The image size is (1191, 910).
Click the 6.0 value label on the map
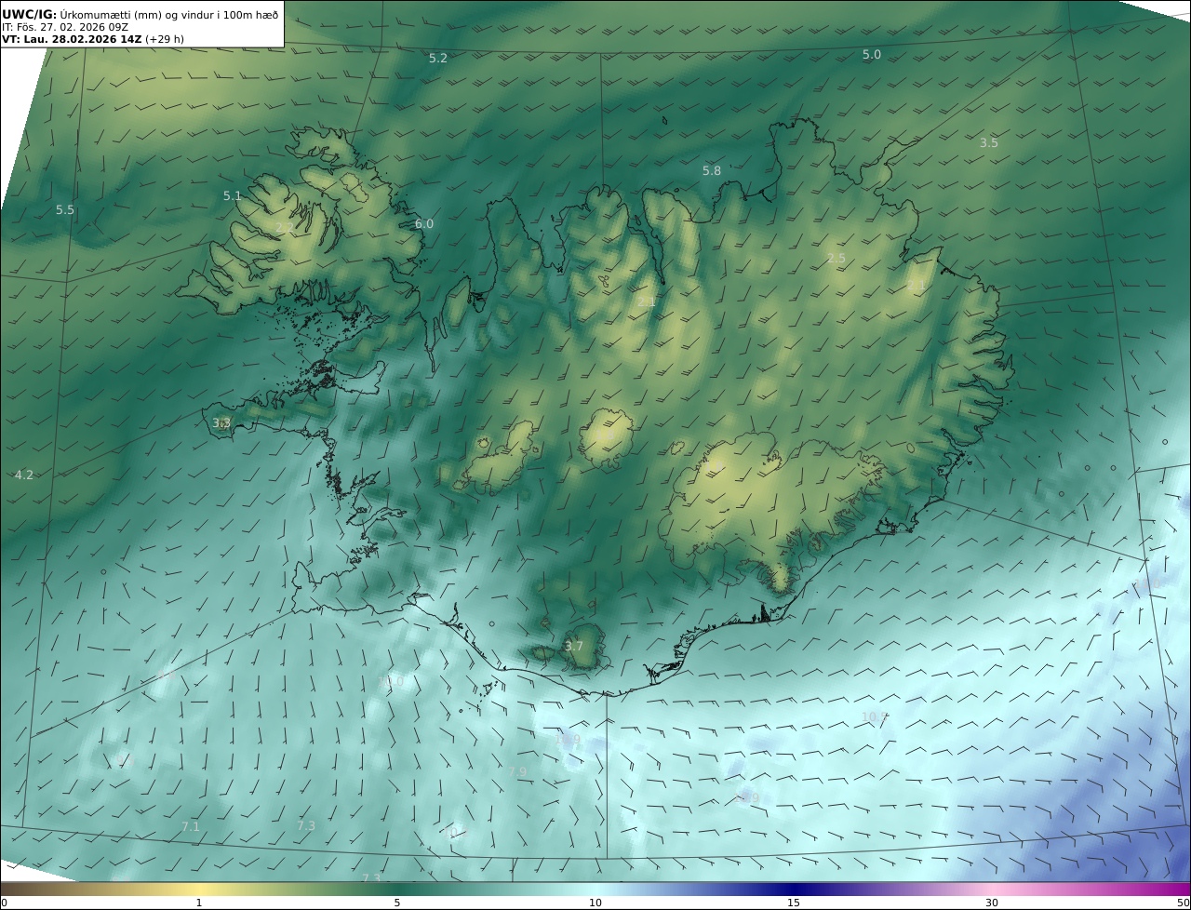click(424, 223)
